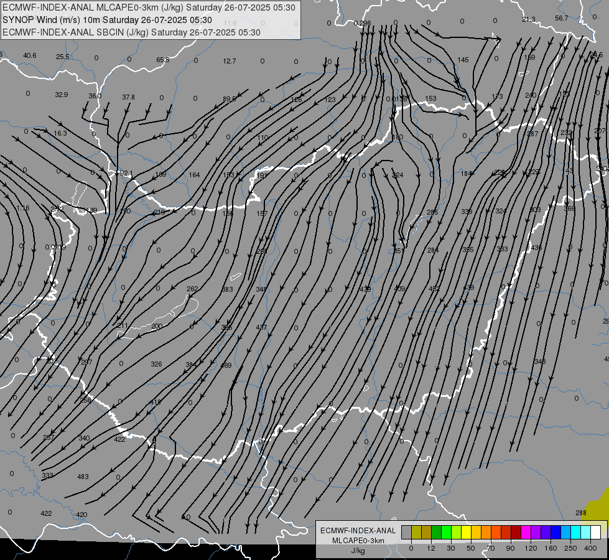Click the gray swatch in the MLCAPE legend
Viewport: 609px width, 560px height.
(x=406, y=533)
